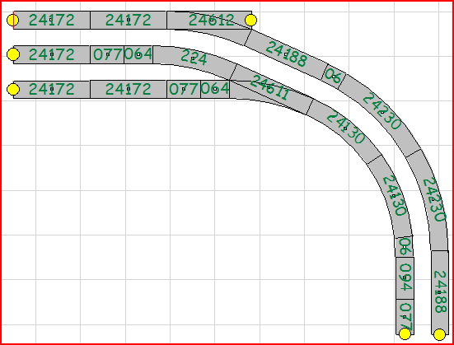Click yellow endpoint of the middle-row 24172 track

pos(13,54)
